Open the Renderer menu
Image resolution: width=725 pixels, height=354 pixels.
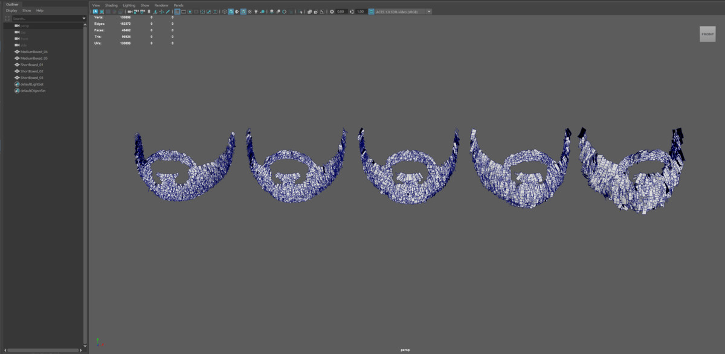[x=161, y=5]
